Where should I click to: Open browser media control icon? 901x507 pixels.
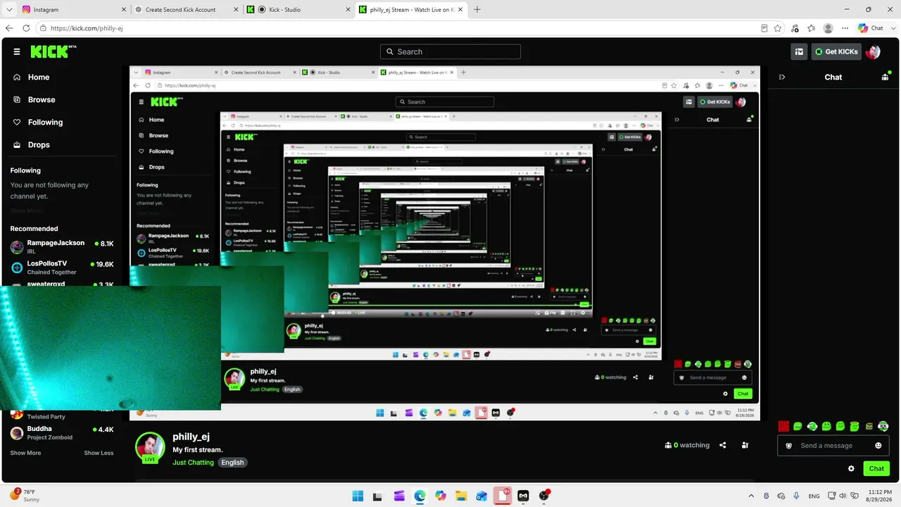pyautogui.click(x=795, y=28)
